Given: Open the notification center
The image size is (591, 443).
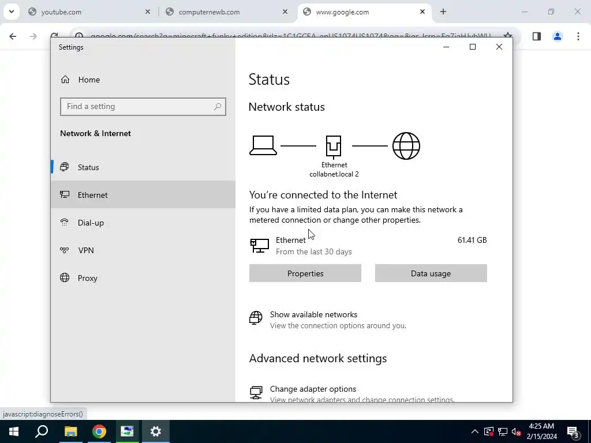Looking at the screenshot, I should coord(573,431).
